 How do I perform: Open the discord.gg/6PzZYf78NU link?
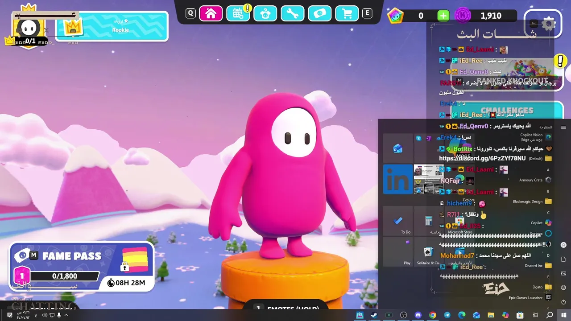482,158
